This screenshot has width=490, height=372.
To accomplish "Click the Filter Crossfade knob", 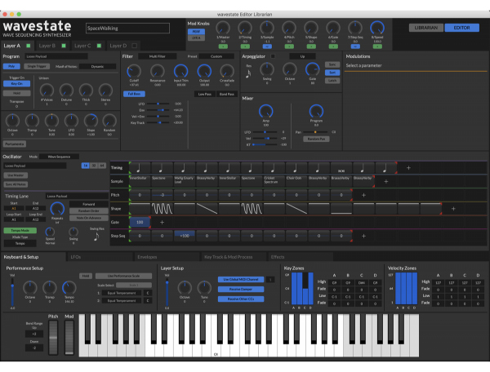I will 227,72.
